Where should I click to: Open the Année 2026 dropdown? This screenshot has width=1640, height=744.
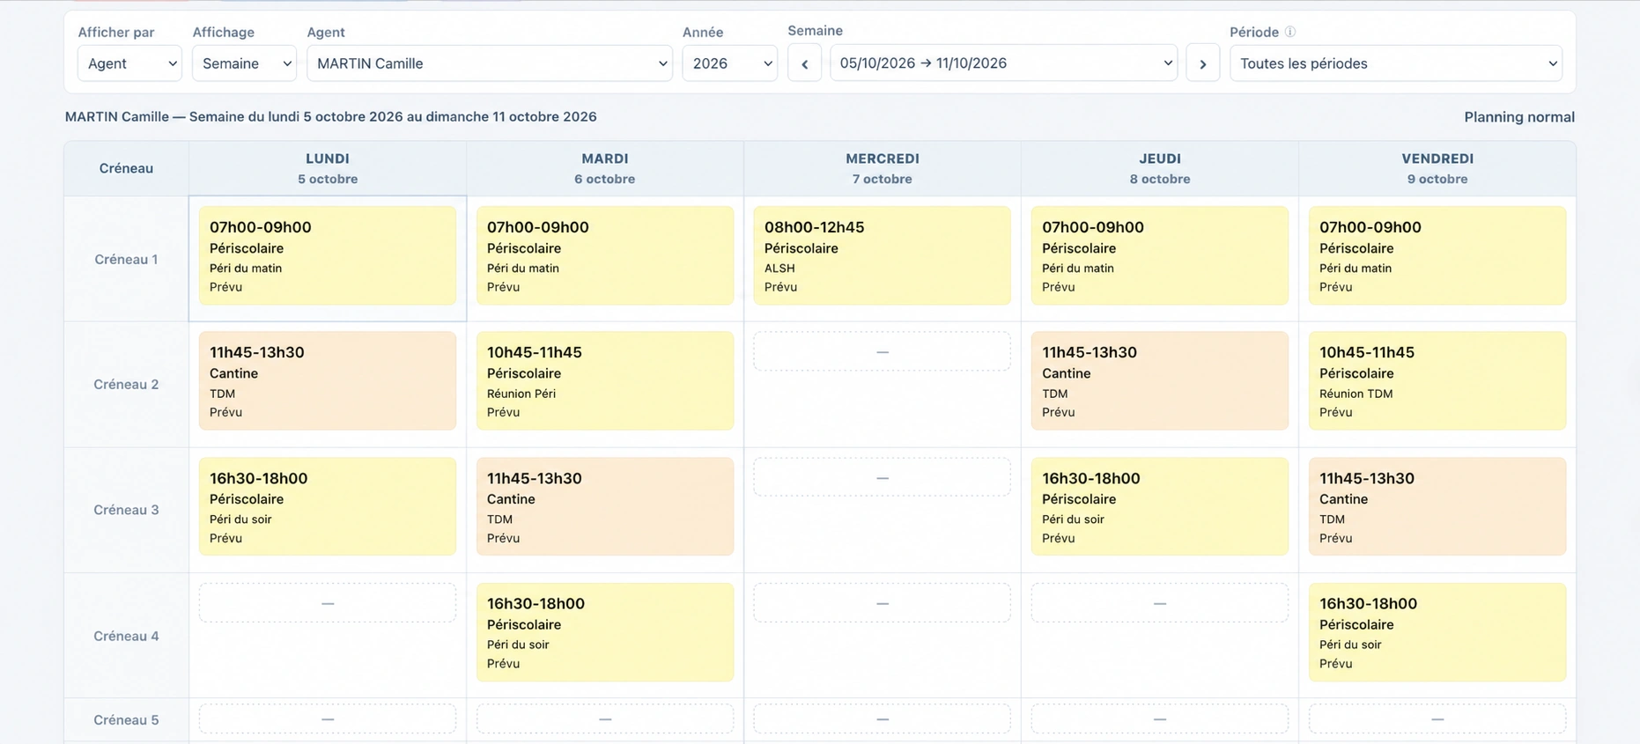pos(730,63)
